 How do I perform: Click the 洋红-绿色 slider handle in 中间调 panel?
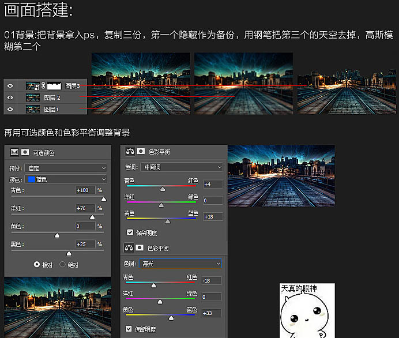tap(161, 205)
